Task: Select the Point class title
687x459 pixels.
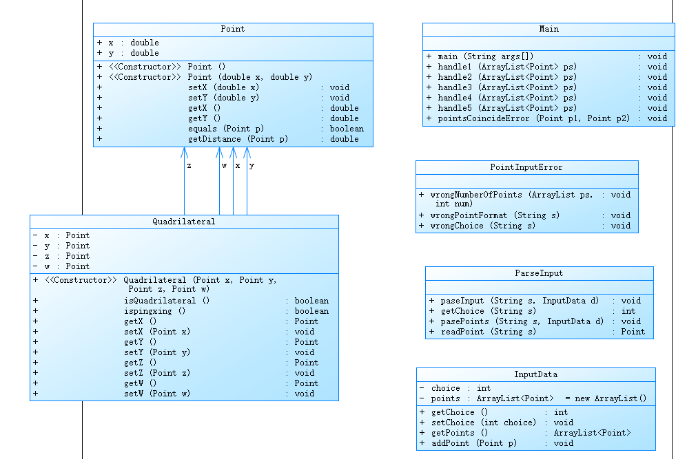Action: point(233,30)
